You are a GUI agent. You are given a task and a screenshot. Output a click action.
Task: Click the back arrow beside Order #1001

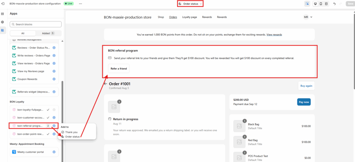pyautogui.click(x=105, y=84)
